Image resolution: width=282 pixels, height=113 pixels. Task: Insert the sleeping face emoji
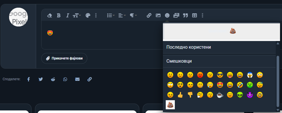click(260, 85)
